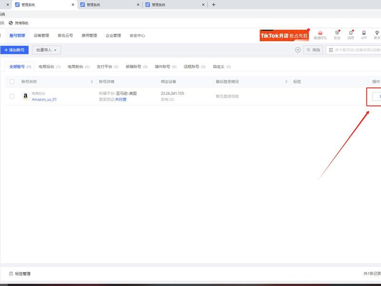
Task: Switch to the 邮箱账号 tab
Action: point(137,67)
